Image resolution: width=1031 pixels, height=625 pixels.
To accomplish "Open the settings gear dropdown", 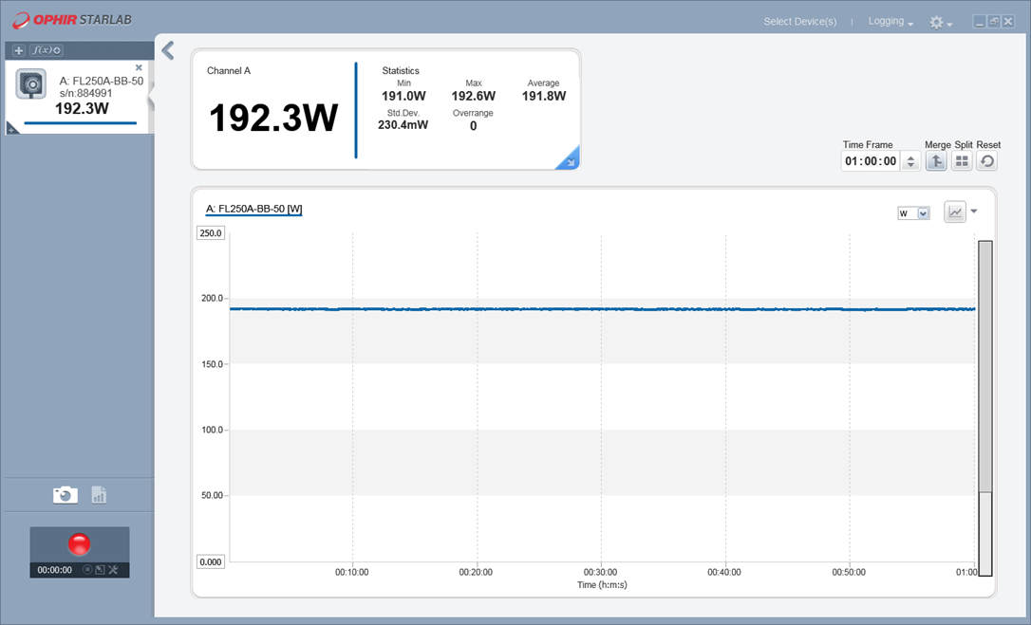I will (940, 22).
